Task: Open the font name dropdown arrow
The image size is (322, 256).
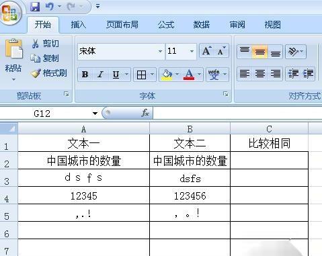Action: pyautogui.click(x=160, y=51)
